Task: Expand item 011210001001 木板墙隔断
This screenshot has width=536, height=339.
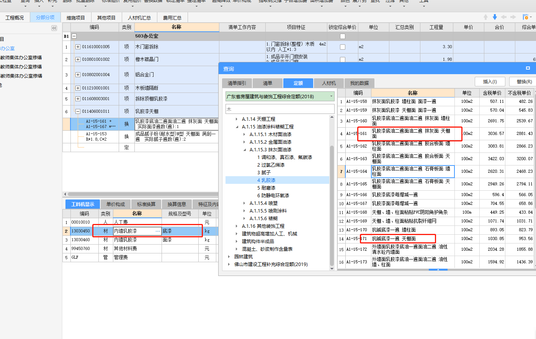Action: pyautogui.click(x=78, y=88)
